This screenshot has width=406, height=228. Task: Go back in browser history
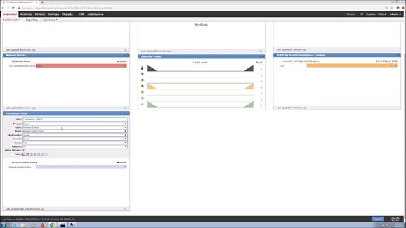pos(3,8)
